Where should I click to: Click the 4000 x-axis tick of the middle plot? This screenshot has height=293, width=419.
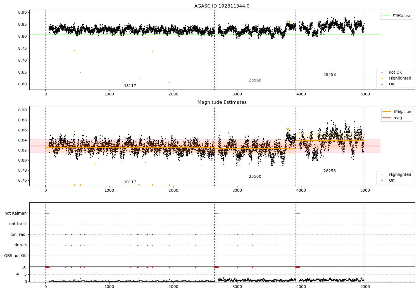(x=301, y=191)
